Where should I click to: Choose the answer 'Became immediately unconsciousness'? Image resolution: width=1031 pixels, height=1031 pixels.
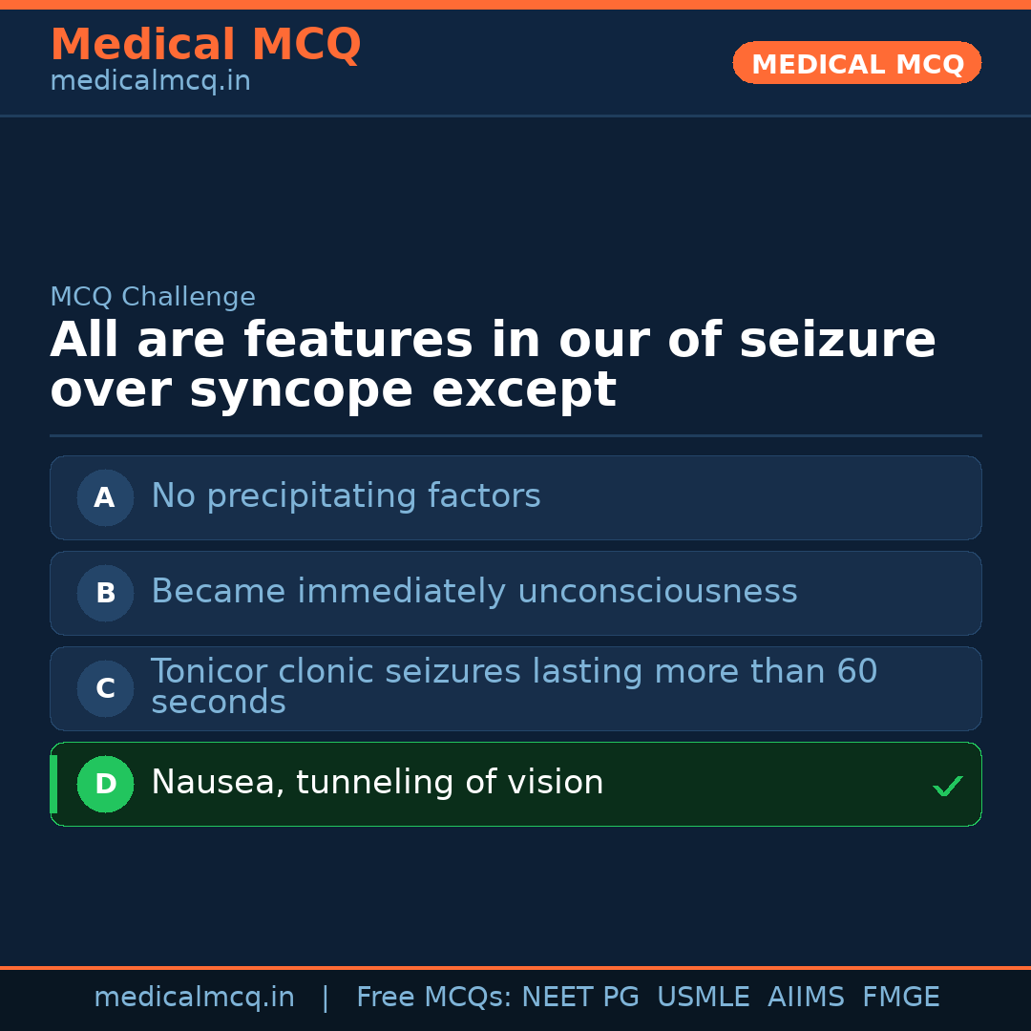pos(473,592)
